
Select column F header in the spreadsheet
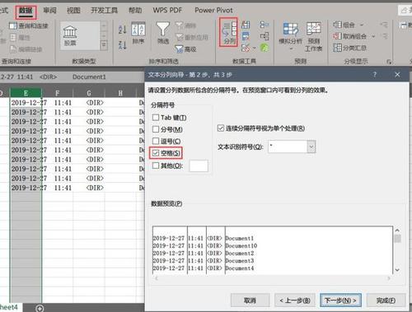tap(58, 93)
